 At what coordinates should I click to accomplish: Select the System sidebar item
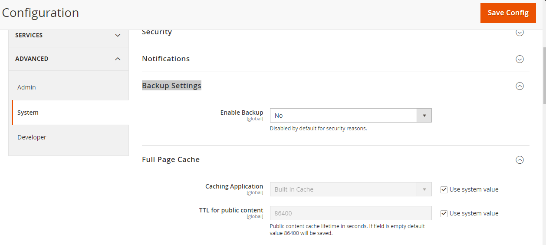click(x=70, y=113)
